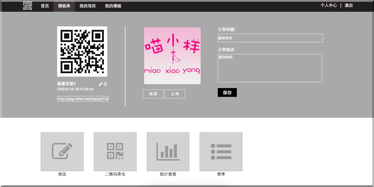Save changes with the 保存 button
Image resolution: width=374 pixels, height=187 pixels.
tap(227, 92)
